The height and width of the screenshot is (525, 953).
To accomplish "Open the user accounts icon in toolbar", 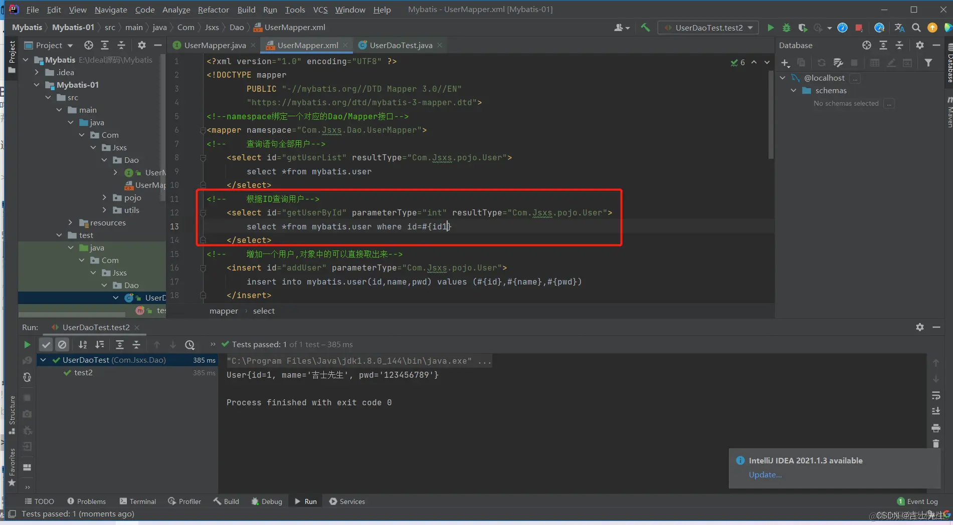I will 622,28.
